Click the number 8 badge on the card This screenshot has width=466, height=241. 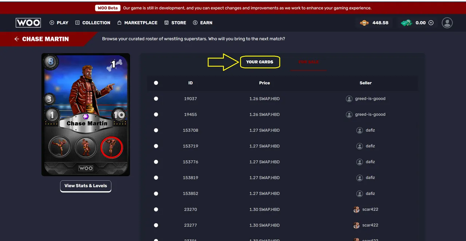(51, 62)
